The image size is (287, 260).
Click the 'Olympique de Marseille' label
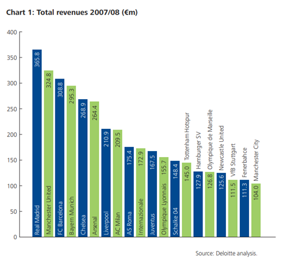(x=210, y=140)
